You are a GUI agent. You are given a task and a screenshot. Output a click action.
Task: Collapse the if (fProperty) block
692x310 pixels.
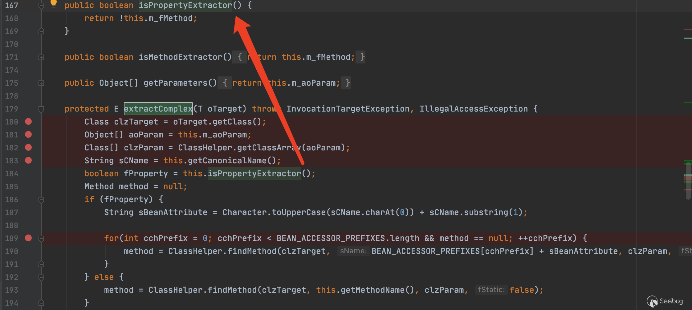tap(41, 199)
